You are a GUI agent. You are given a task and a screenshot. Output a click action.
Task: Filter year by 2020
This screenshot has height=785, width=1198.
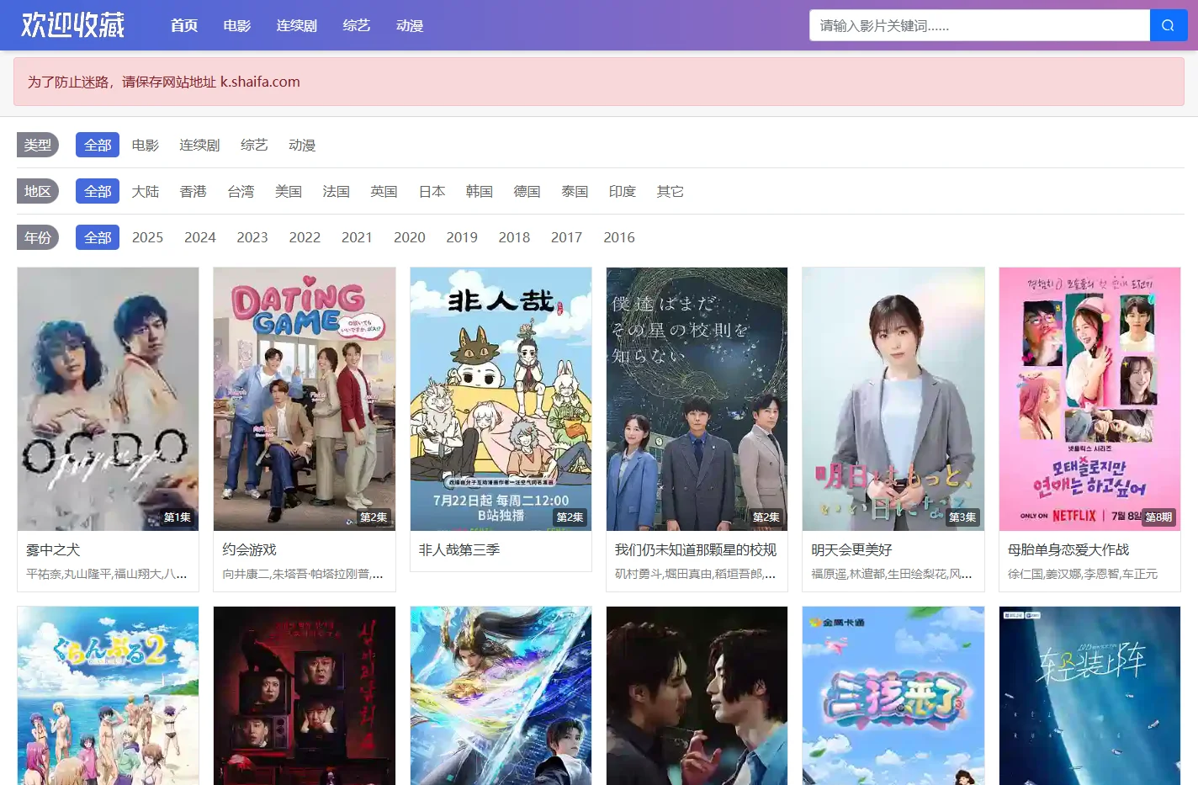pyautogui.click(x=410, y=237)
